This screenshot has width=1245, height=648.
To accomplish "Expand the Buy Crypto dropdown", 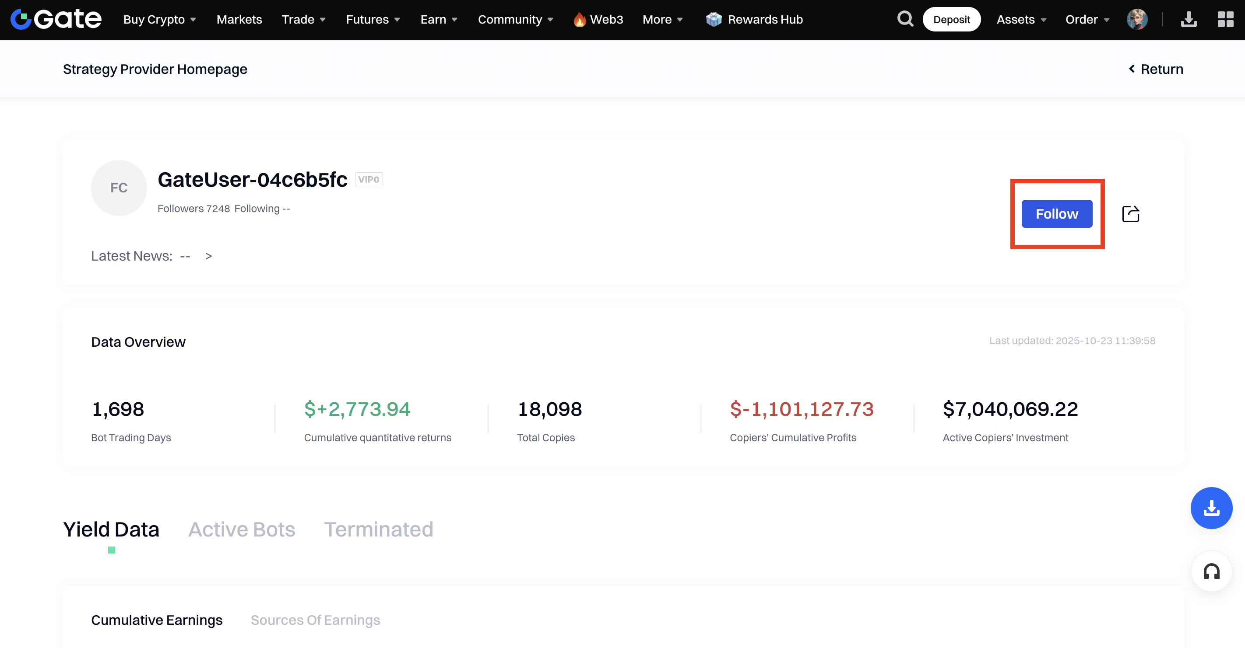I will point(159,19).
